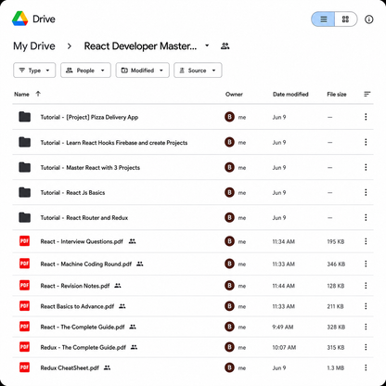This screenshot has width=386, height=386.
Task: Click 11:44 AM modified time
Action: 284,286
